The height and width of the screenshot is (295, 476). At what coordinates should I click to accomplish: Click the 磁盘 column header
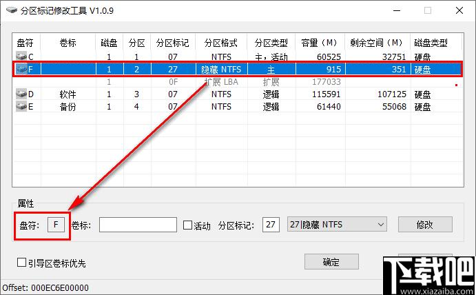coord(110,43)
